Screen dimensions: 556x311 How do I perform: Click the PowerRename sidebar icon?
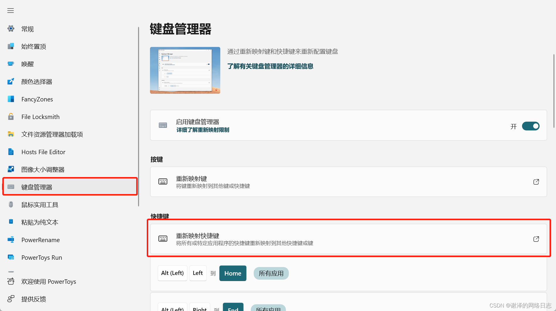pyautogui.click(x=11, y=240)
